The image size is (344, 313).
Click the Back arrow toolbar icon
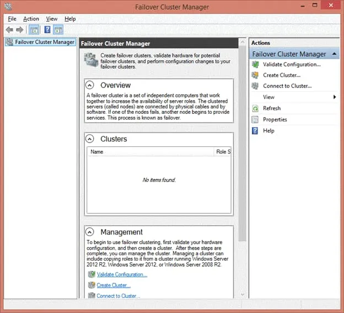tap(9, 30)
